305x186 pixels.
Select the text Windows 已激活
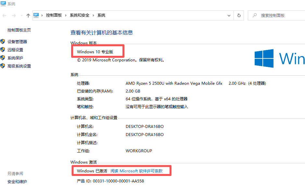(92, 171)
